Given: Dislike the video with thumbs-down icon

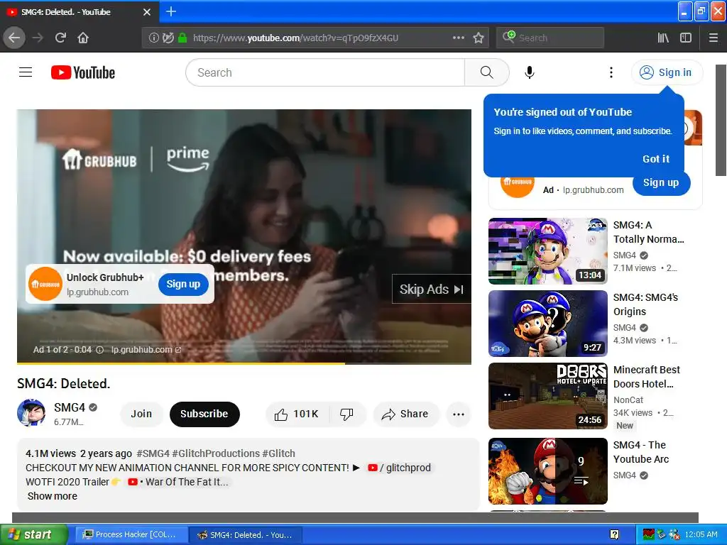Looking at the screenshot, I should pyautogui.click(x=346, y=414).
